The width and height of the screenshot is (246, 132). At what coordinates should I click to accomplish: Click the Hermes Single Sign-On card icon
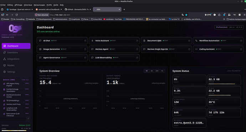pos(144,49)
